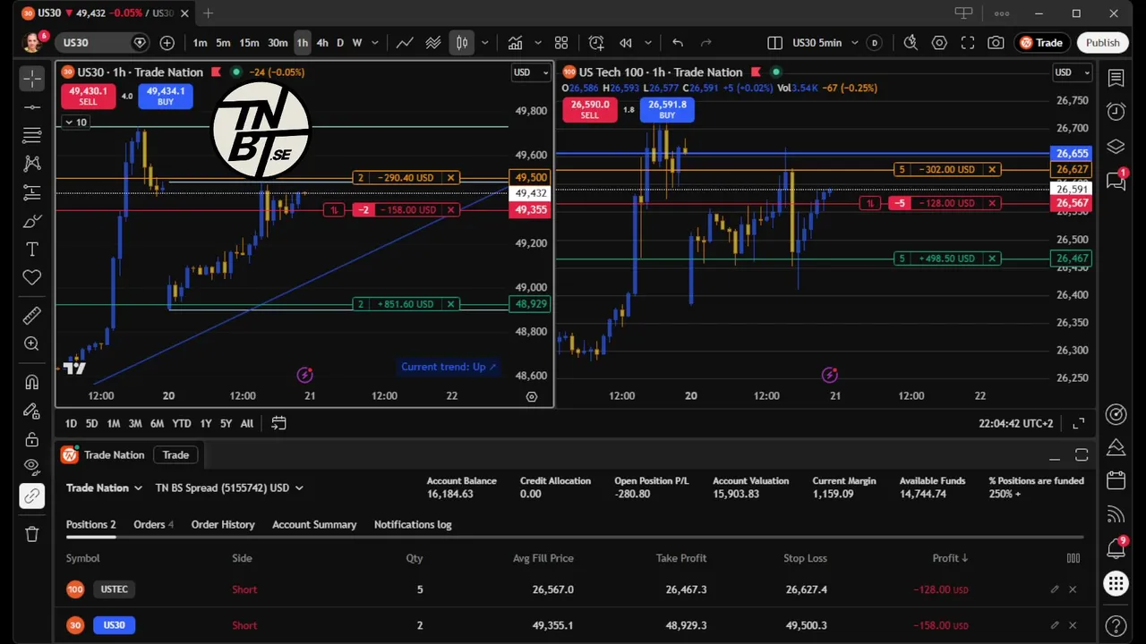Image resolution: width=1146 pixels, height=644 pixels.
Task: Click the Publish button
Action: pos(1102,42)
